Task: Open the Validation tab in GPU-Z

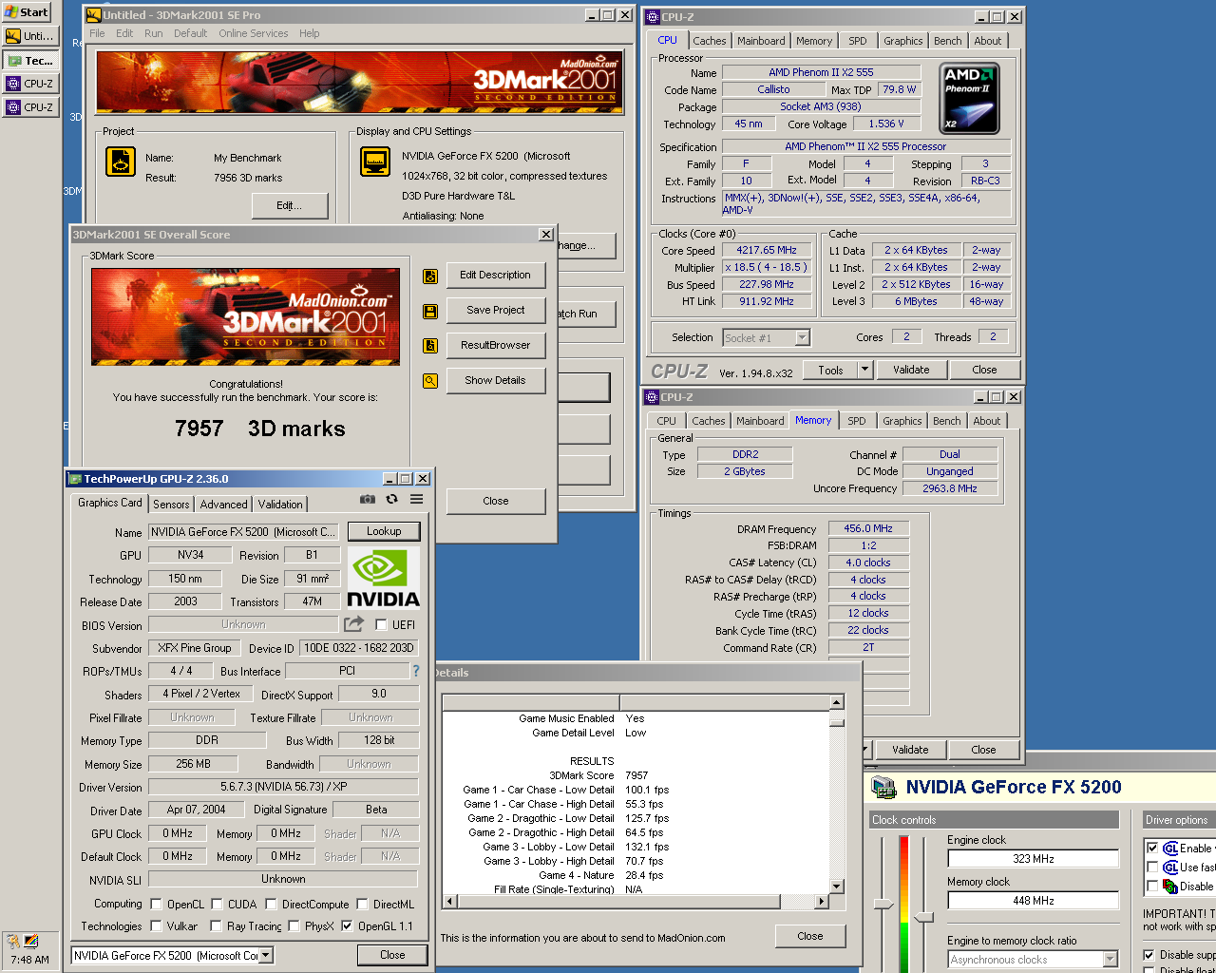Action: coord(280,505)
